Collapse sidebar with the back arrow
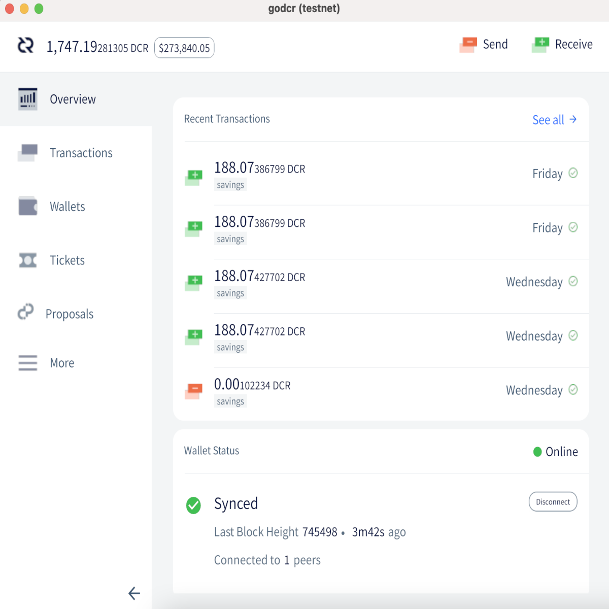Image resolution: width=609 pixels, height=609 pixels. [x=134, y=593]
